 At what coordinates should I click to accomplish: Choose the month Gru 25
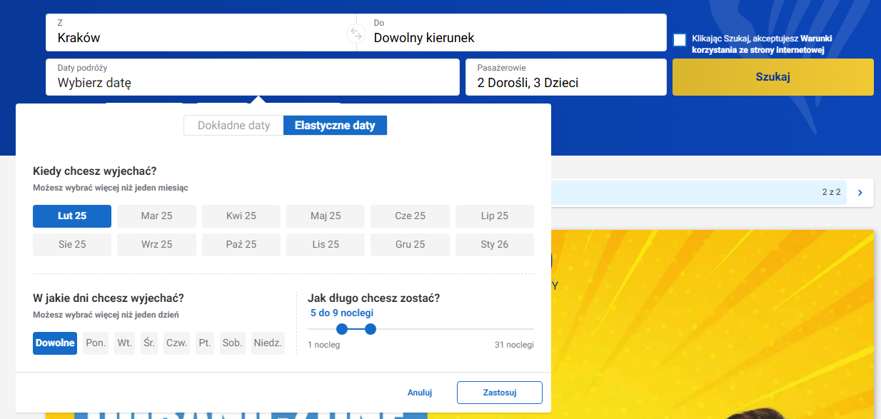point(410,245)
